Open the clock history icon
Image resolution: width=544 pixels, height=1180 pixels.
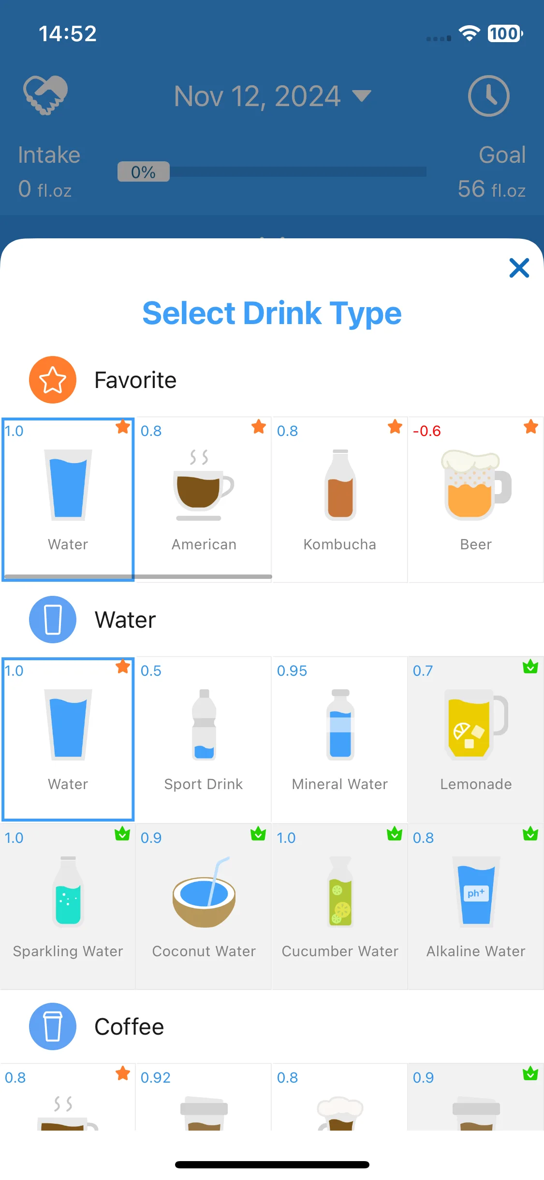coord(488,96)
